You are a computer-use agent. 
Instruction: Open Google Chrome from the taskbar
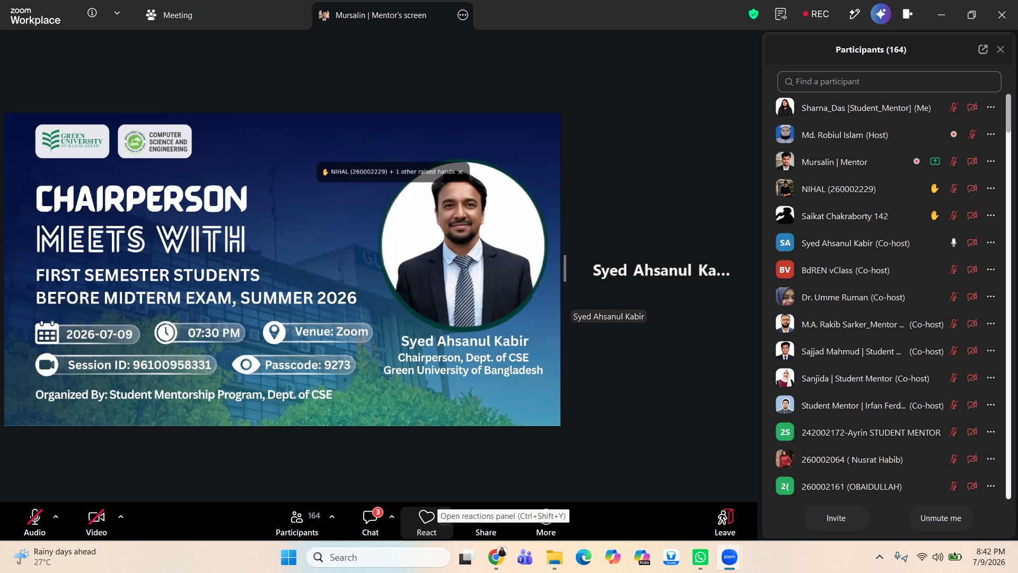point(496,558)
